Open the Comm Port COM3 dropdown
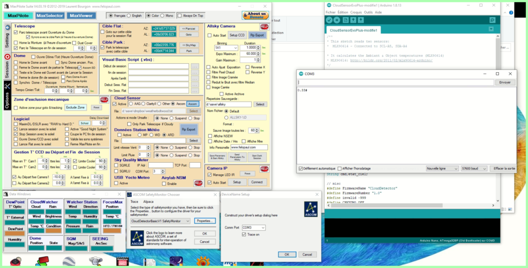528x268 pixels. coord(253,227)
